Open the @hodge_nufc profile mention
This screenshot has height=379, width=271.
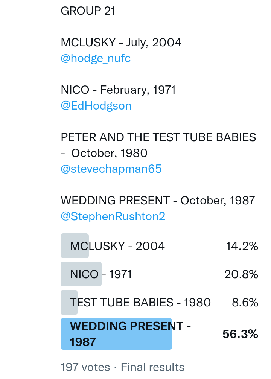coord(96,59)
